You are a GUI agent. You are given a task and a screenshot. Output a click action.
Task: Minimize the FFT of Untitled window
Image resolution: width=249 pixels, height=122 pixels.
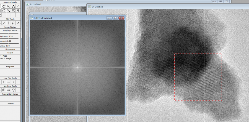click(109, 18)
